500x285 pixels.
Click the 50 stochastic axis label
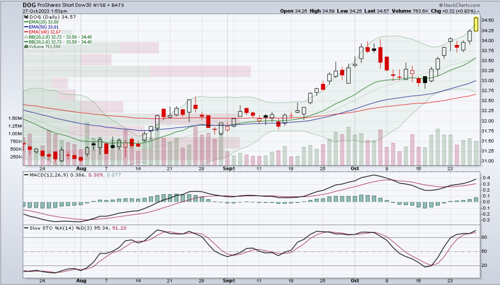click(484, 251)
